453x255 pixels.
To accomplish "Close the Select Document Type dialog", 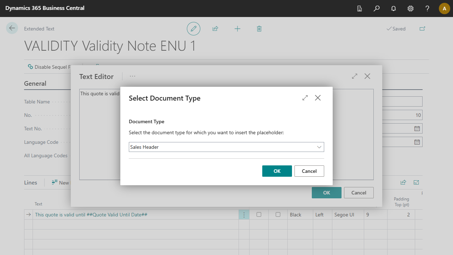I will tap(318, 98).
